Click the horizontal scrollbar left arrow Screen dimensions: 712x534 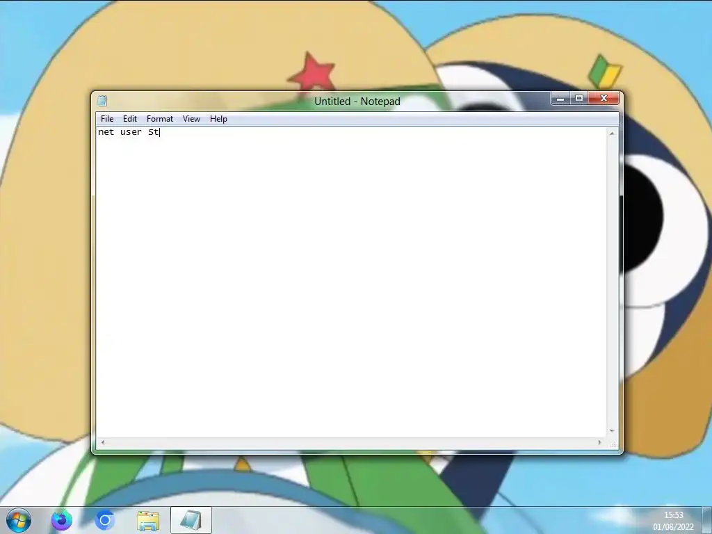(103, 442)
